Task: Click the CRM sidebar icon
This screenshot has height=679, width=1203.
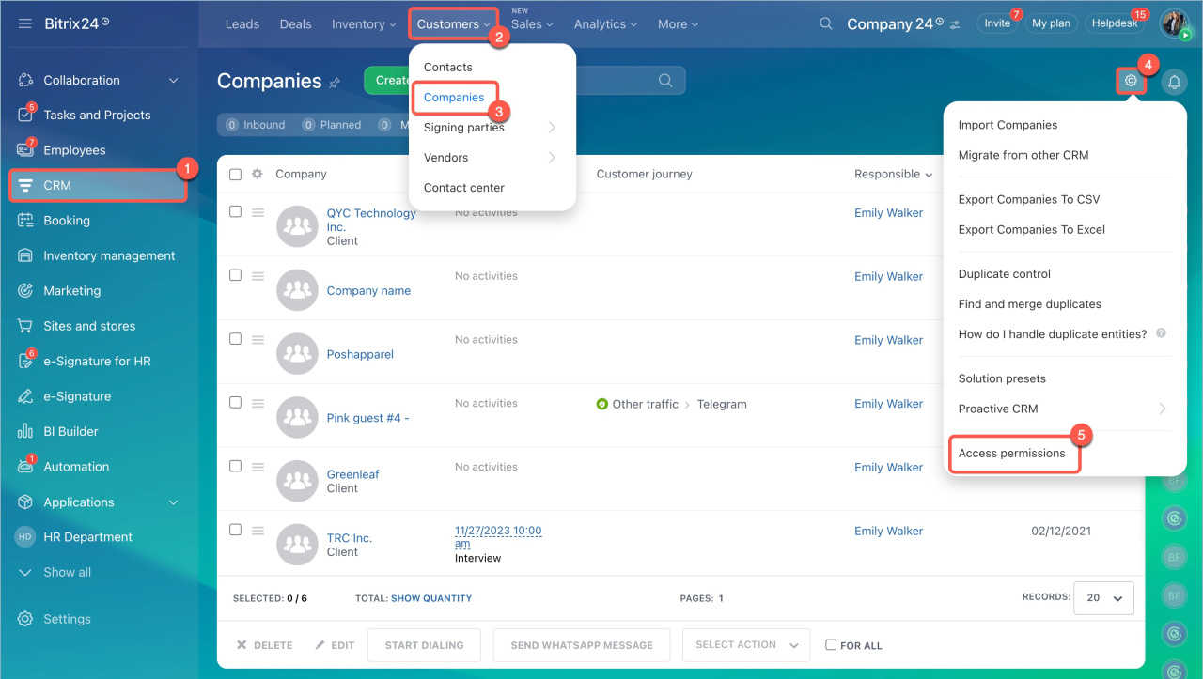Action: pos(25,185)
